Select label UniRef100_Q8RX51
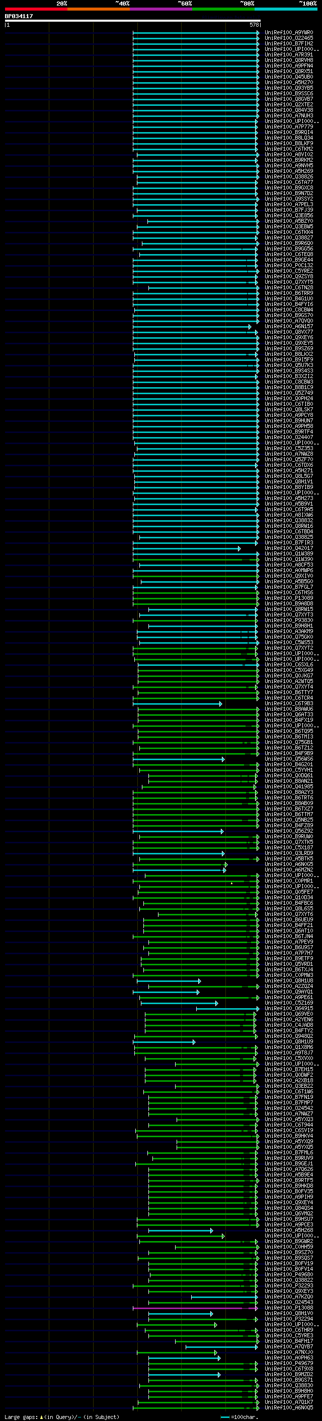The width and height of the screenshot is (322, 1421). pos(289,71)
